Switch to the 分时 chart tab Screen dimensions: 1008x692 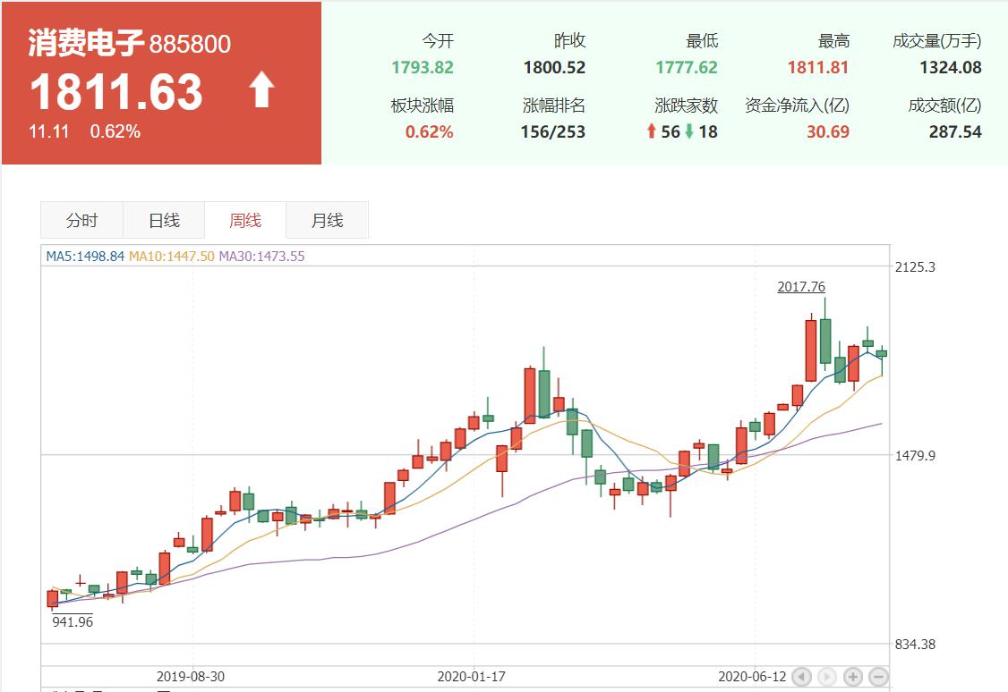tap(81, 220)
